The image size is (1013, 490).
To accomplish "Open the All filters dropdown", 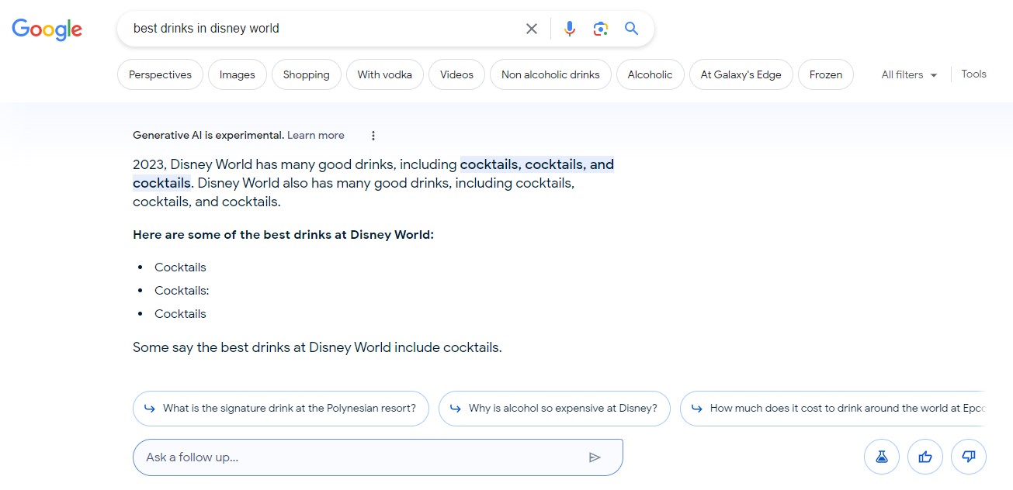I will [x=908, y=74].
